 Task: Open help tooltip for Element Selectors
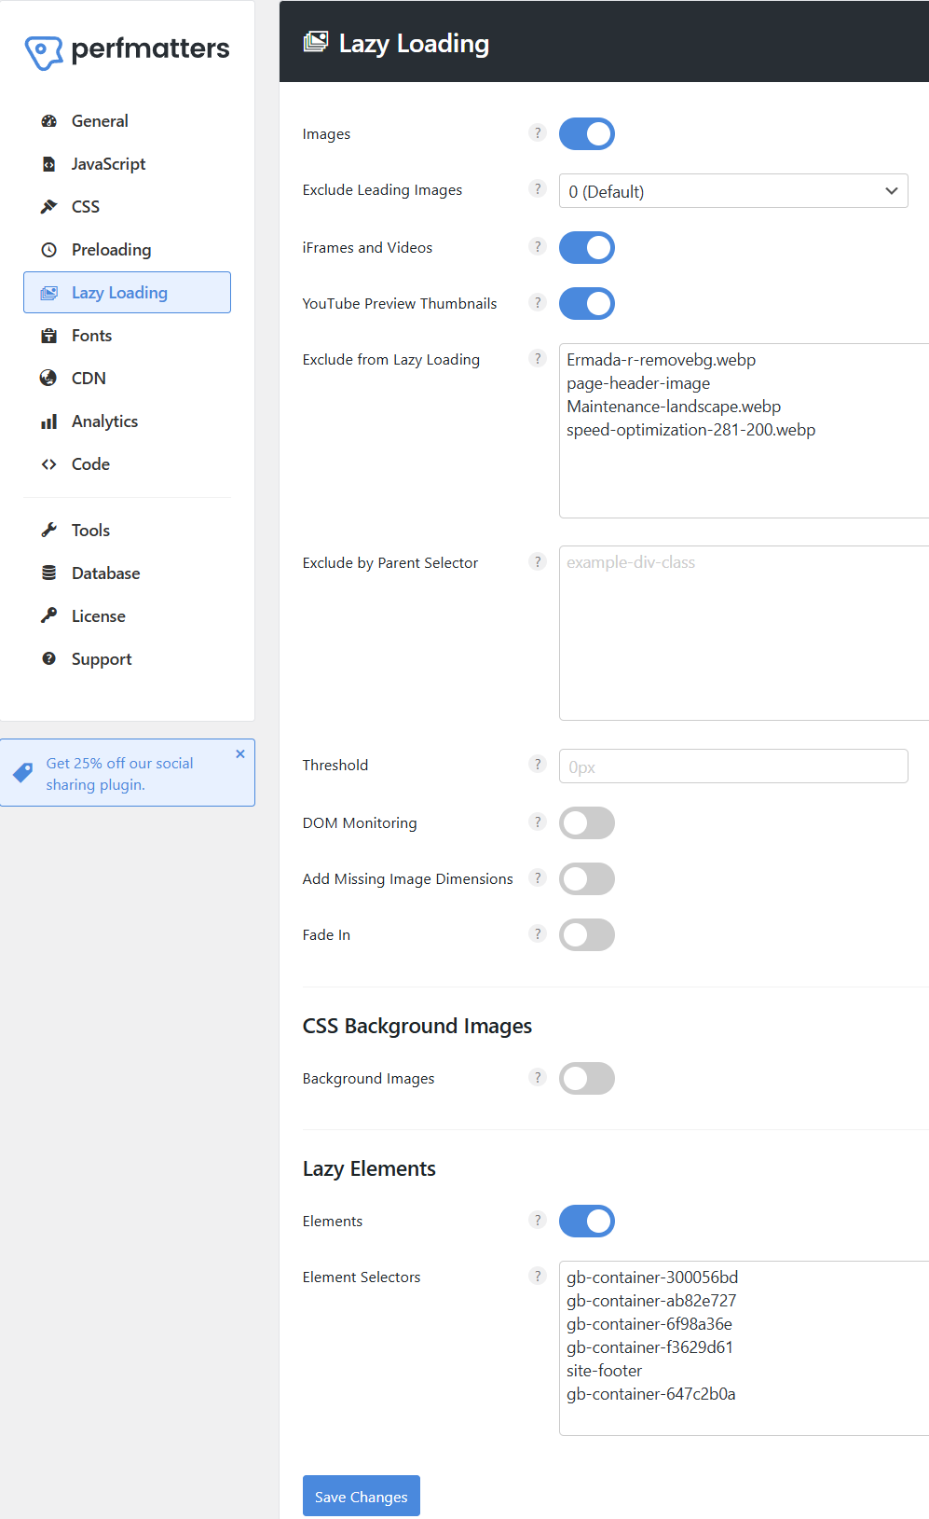538,1277
